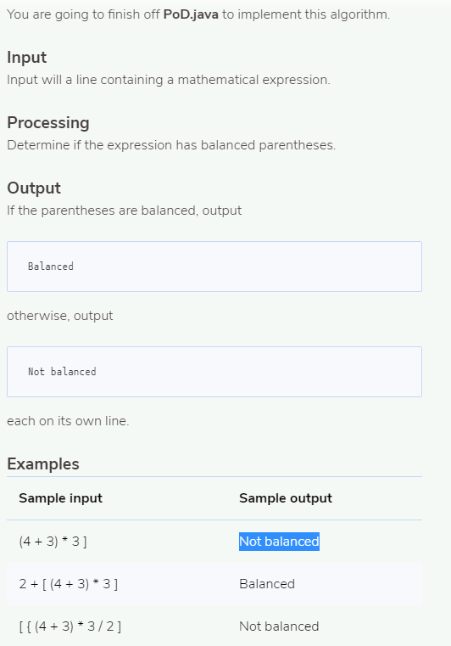The image size is (451, 646).
Task: Click the Balanced output in second row
Action: click(x=267, y=584)
